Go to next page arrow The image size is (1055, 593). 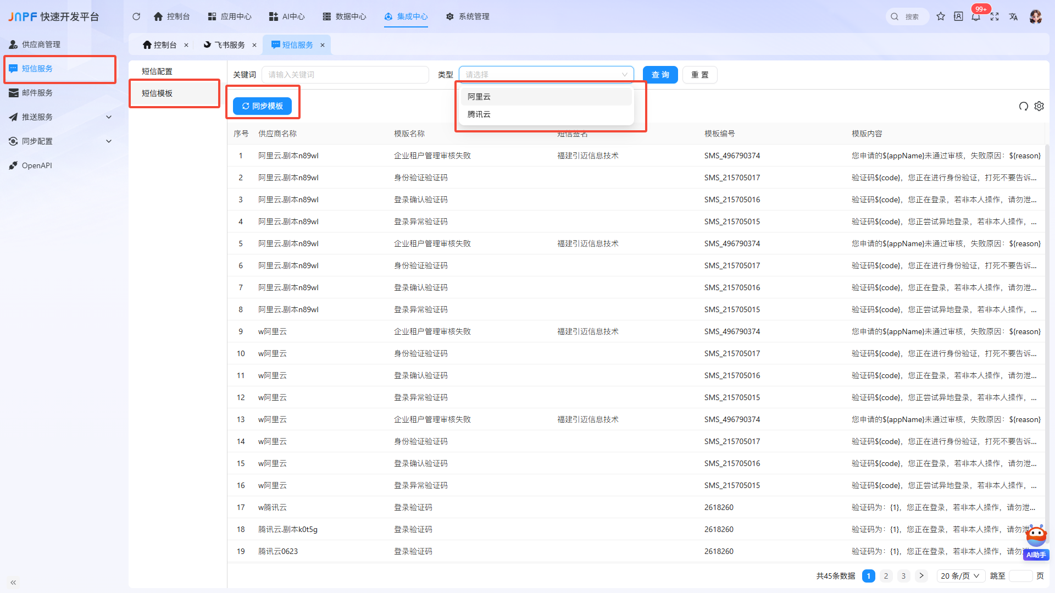921,576
